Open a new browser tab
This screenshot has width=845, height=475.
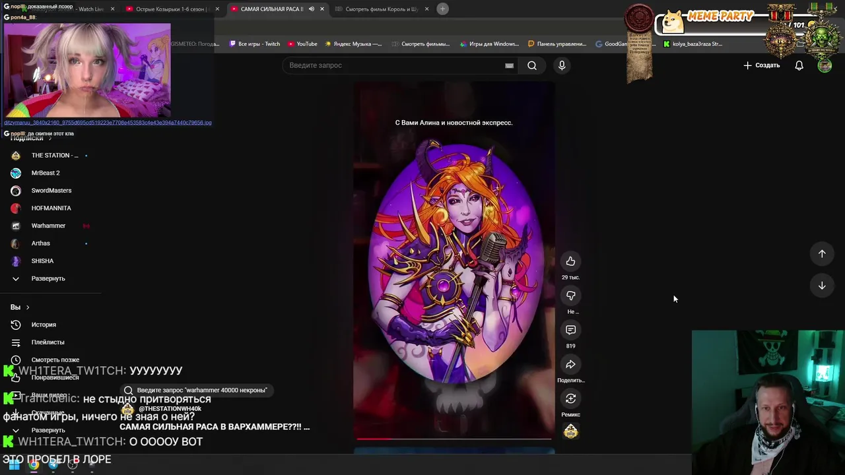point(442,9)
